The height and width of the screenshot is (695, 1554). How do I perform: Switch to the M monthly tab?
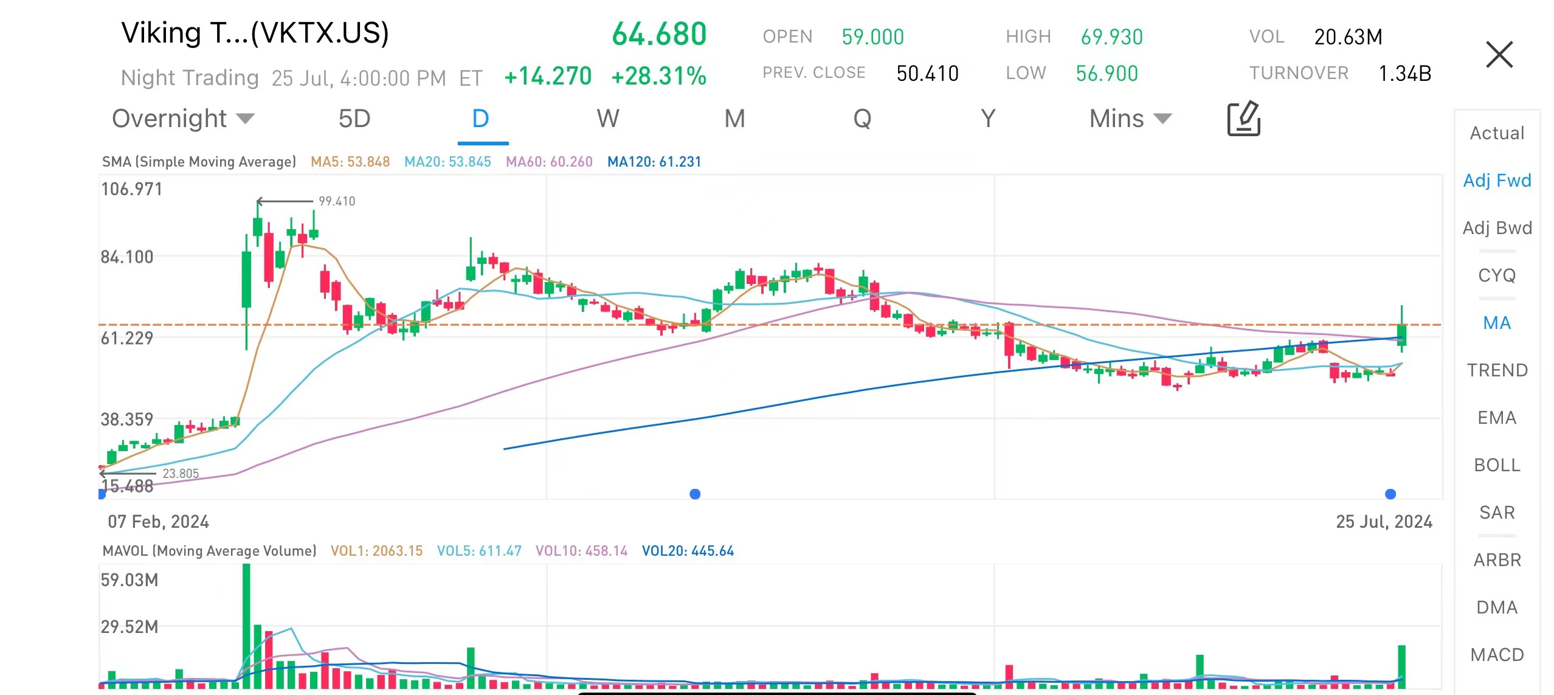tap(734, 119)
